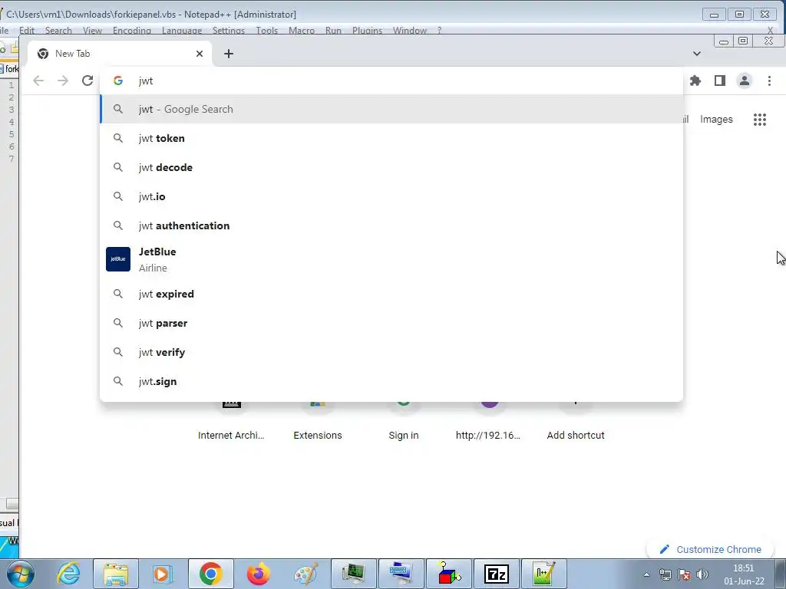The image size is (786, 589).
Task: Pick the 'jwt.io' suggestion
Action: 391,196
